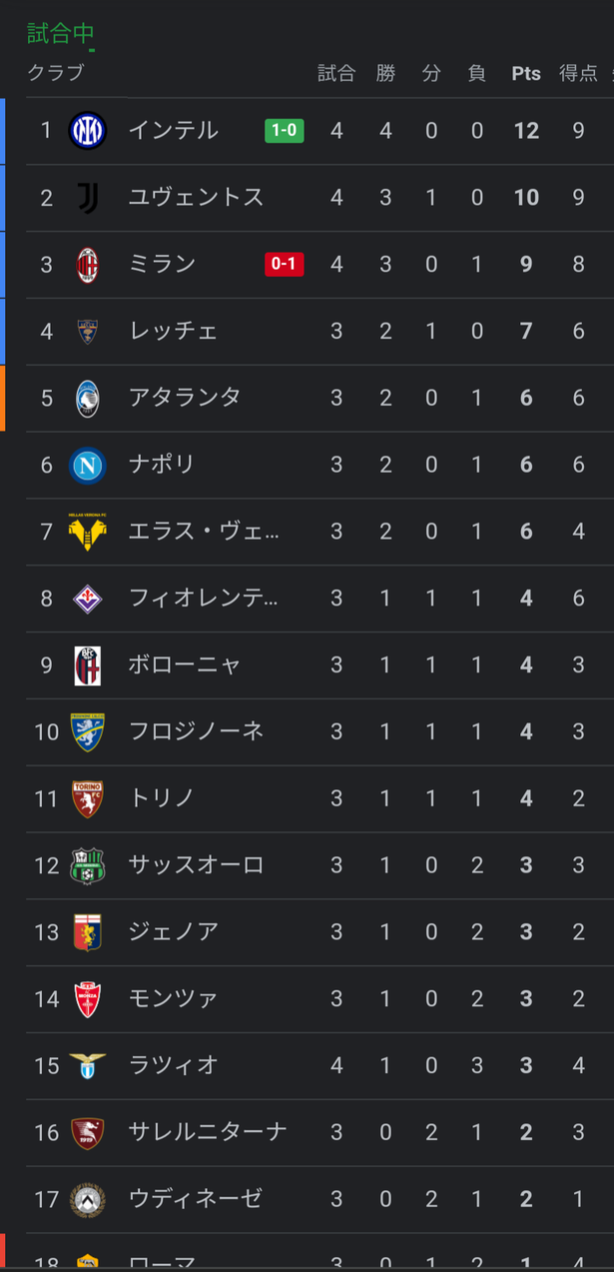
Task: Tap the Napoli N logo
Action: 87,465
